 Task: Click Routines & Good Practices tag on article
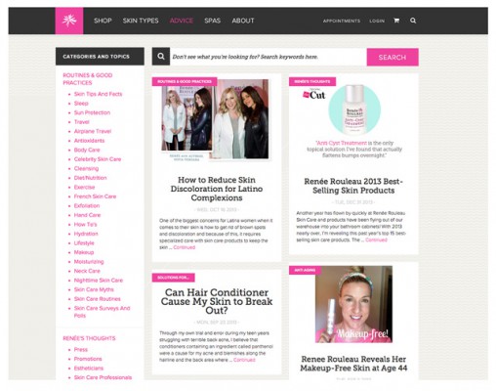(x=185, y=81)
